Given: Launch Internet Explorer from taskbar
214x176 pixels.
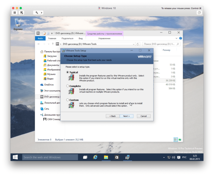Looking at the screenshot, I should (x=95, y=157).
